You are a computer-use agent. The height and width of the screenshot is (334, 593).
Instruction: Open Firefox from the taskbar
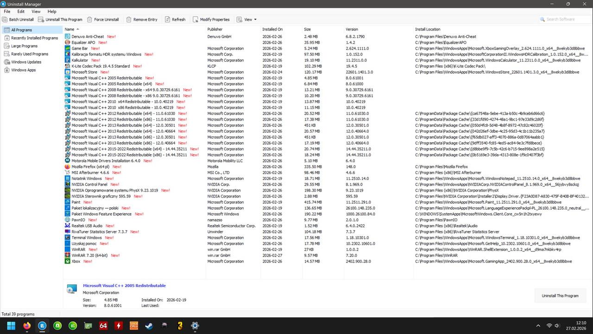coord(26,326)
